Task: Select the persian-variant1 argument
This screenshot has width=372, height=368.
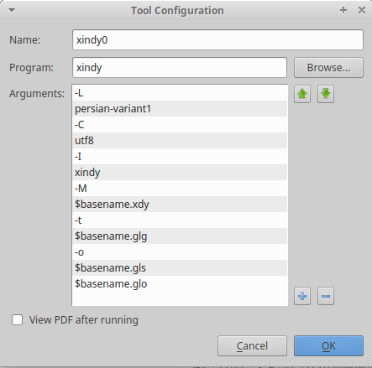Action: pyautogui.click(x=180, y=109)
